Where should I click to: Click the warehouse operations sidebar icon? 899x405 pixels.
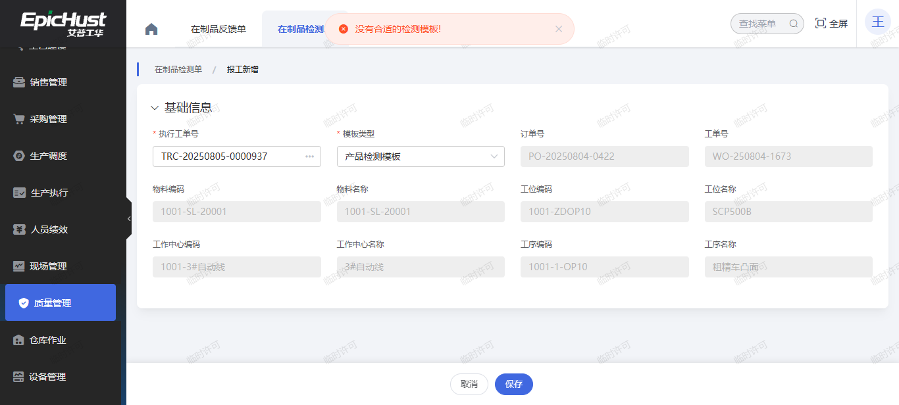(19, 340)
